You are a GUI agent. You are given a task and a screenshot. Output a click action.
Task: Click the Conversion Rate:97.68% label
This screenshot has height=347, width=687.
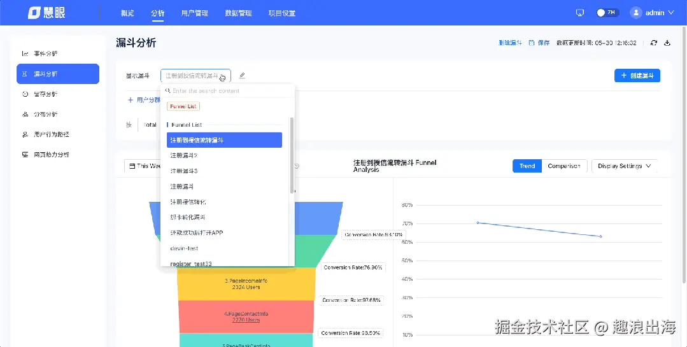tap(351, 300)
